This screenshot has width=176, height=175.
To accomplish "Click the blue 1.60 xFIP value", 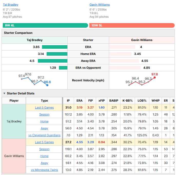I will 102,108.
